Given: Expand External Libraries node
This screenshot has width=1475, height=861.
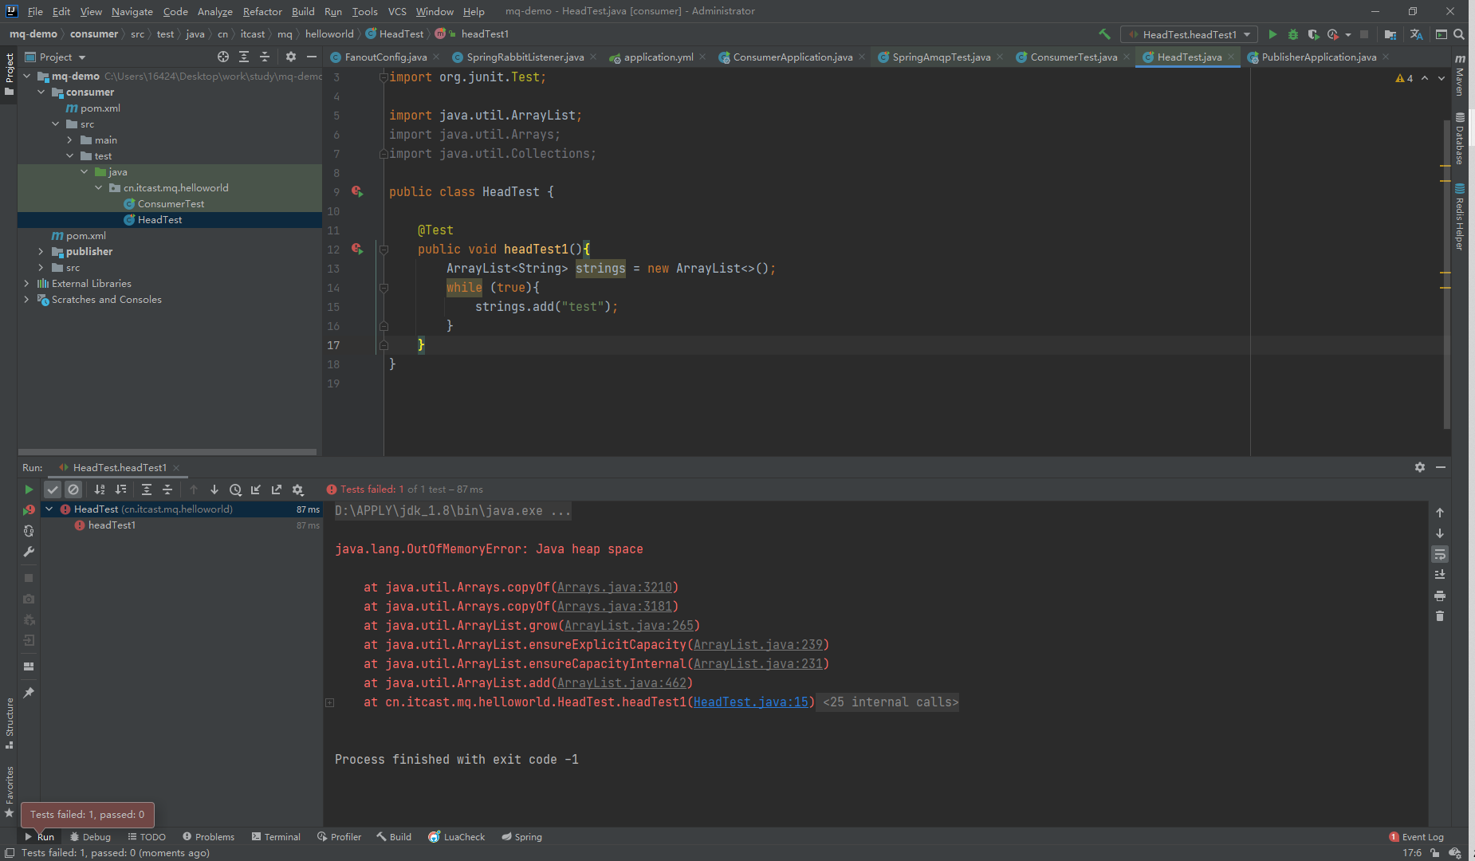Looking at the screenshot, I should [x=26, y=284].
